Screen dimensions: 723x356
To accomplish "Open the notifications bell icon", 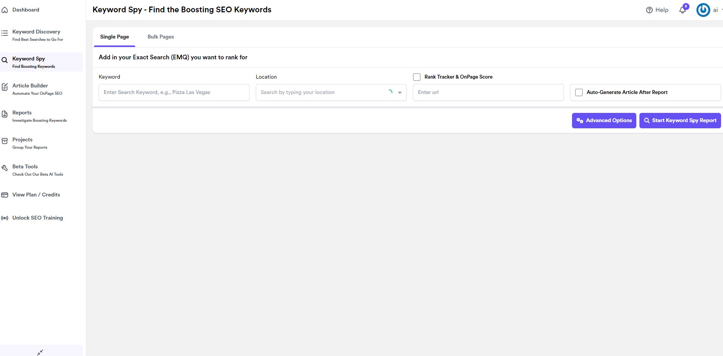I will click(683, 10).
